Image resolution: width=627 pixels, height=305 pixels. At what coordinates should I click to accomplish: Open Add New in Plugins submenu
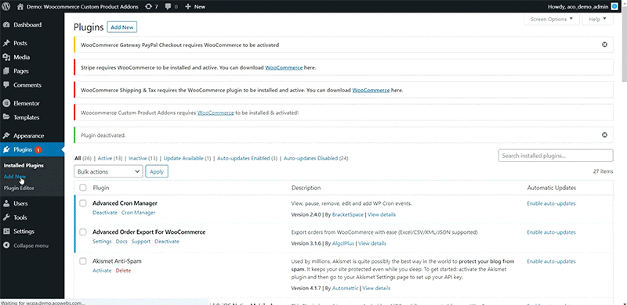(15, 177)
